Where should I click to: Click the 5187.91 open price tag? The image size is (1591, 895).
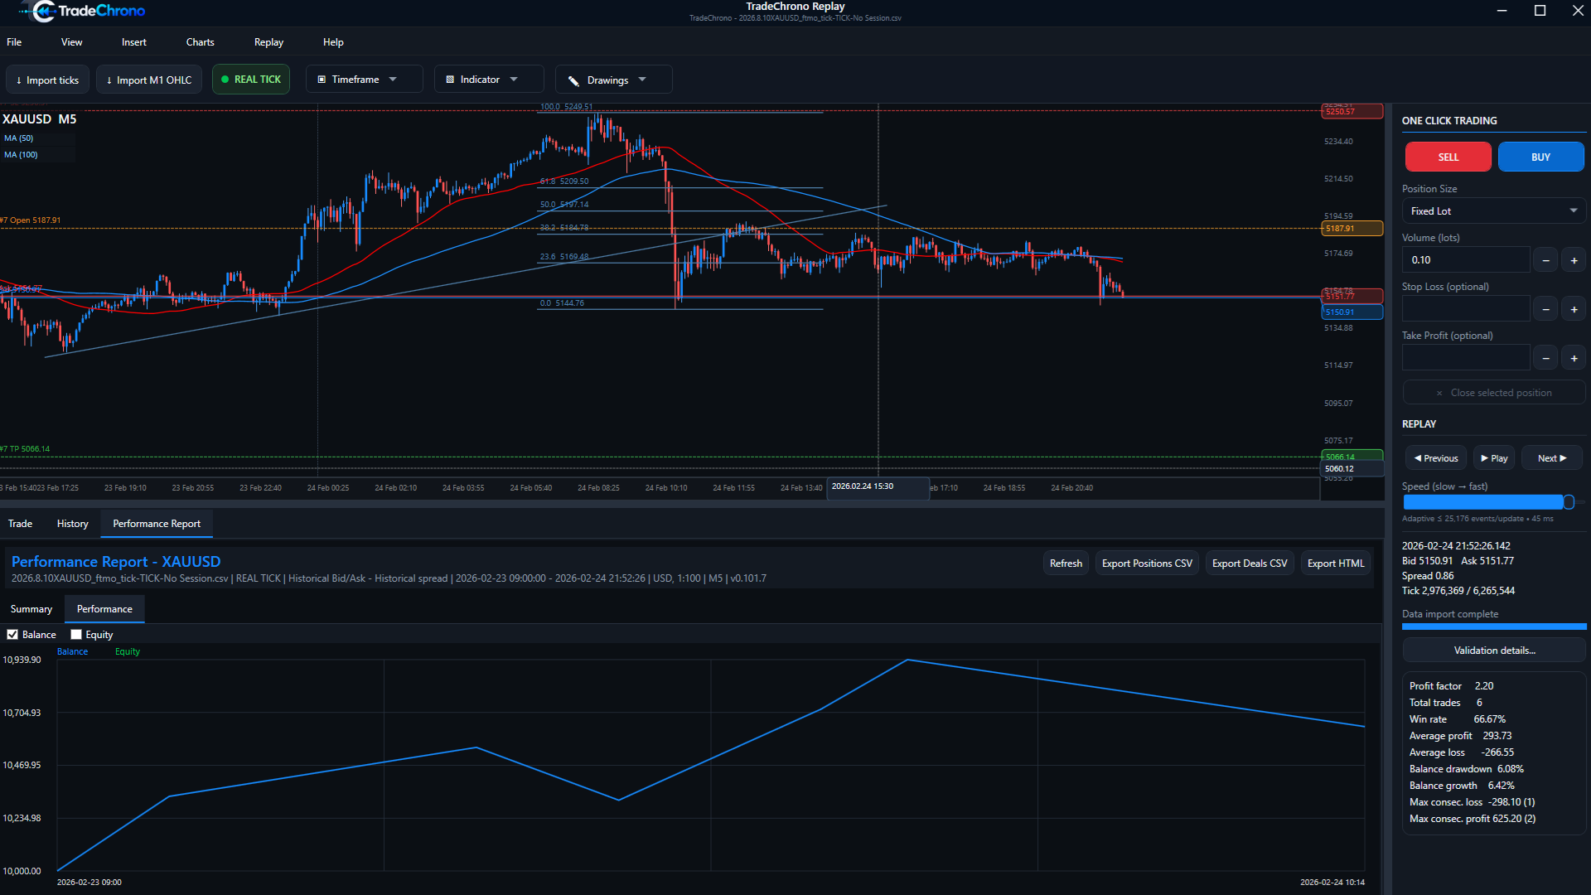point(1352,229)
